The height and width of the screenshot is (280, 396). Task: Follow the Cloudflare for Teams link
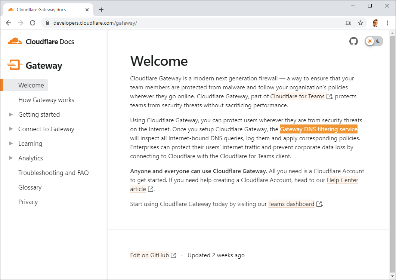point(297,96)
